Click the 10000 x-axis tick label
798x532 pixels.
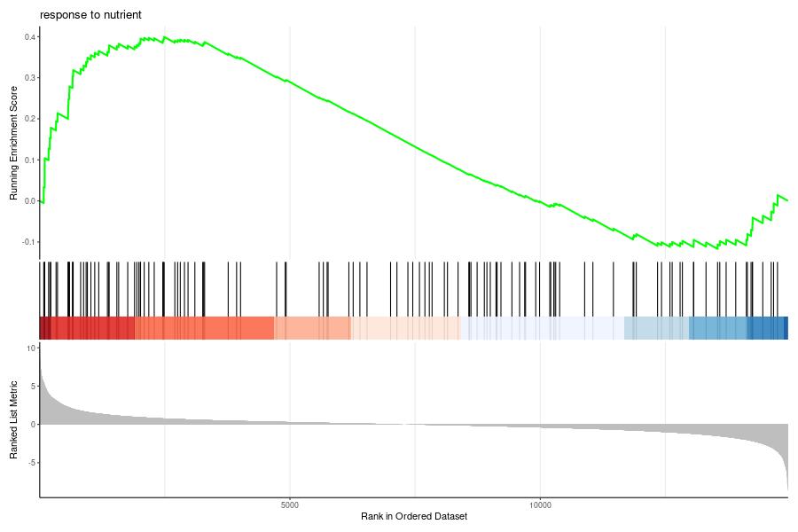coord(540,505)
